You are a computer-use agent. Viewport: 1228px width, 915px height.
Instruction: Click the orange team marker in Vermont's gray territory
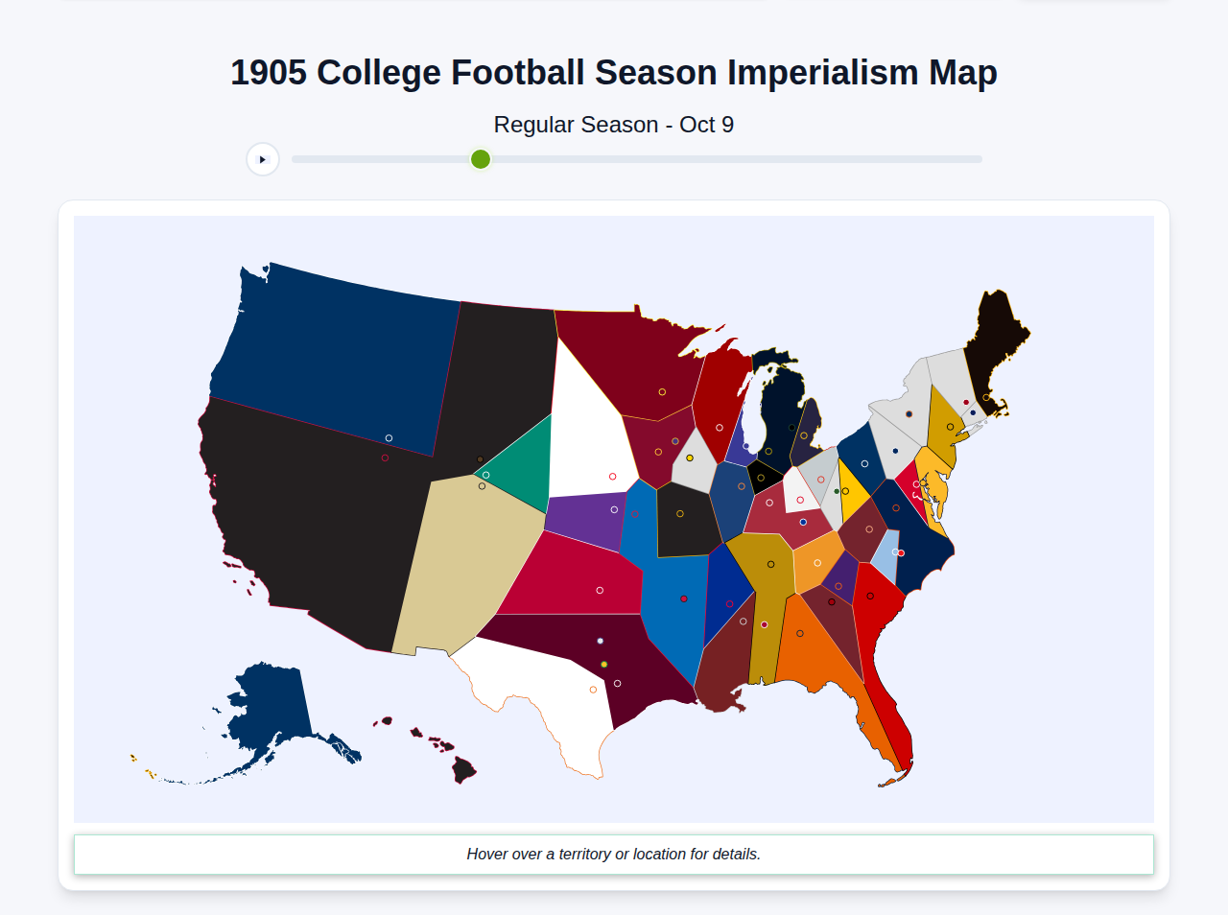909,413
